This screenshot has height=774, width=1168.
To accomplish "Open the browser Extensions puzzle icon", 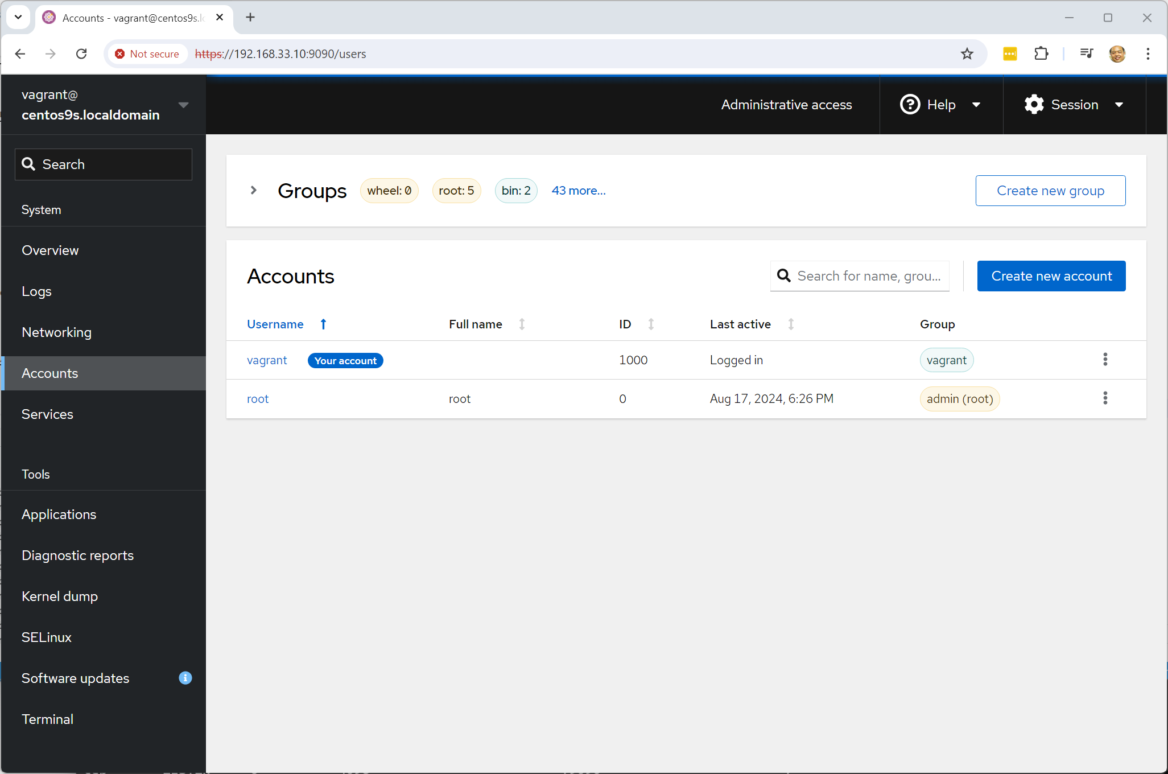I will tap(1041, 54).
